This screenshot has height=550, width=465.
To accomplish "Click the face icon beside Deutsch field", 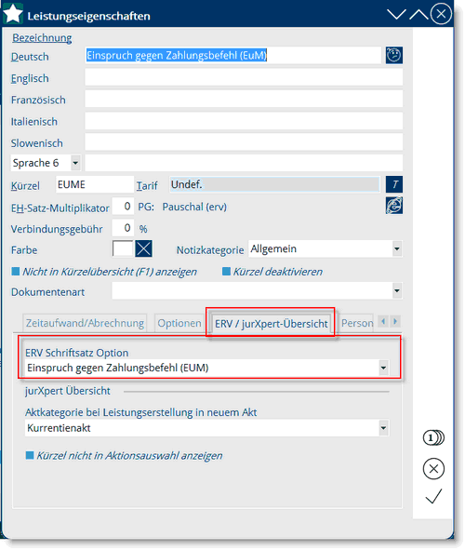I will click(x=394, y=55).
